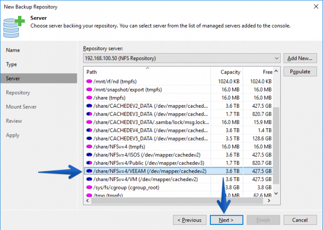Click the 15.9 MB free space value
This screenshot has height=230, width=323.
262,122
